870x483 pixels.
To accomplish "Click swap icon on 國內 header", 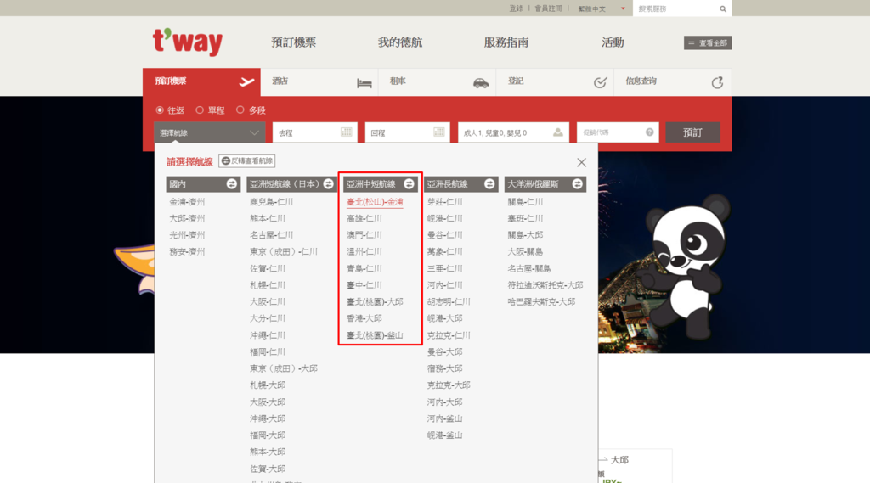I will coord(231,183).
